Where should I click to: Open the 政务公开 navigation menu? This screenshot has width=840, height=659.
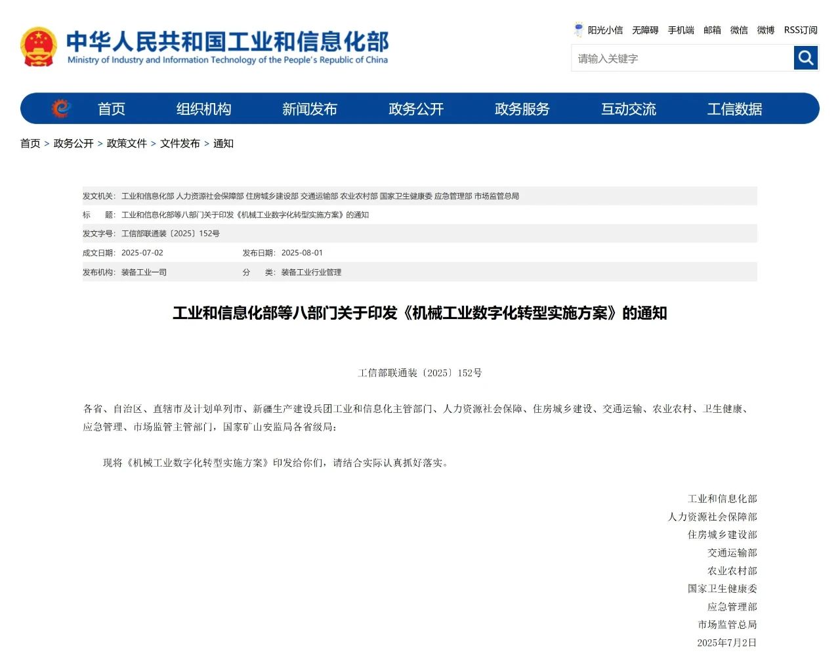[416, 109]
